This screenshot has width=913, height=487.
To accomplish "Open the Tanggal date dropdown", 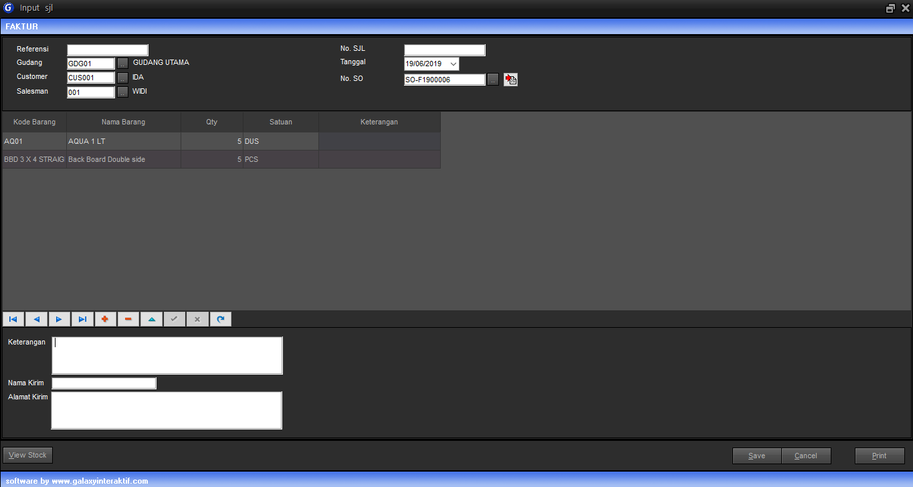I will click(x=453, y=64).
